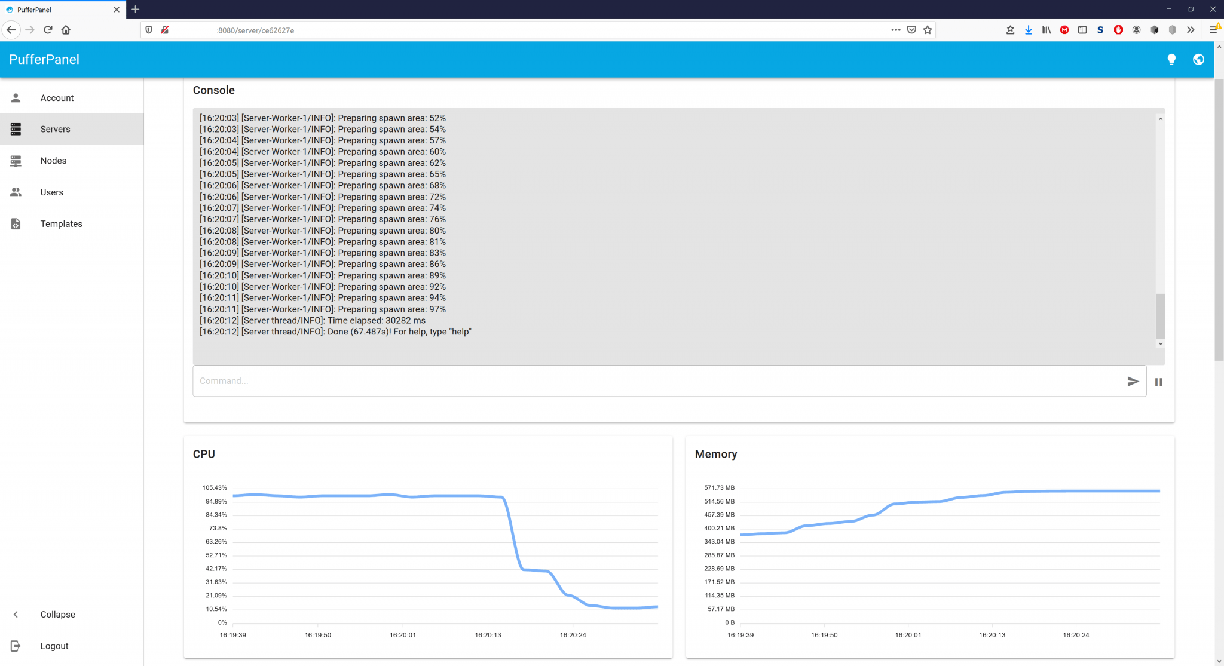Reload the page in the browser
This screenshot has width=1224, height=666.
click(48, 30)
